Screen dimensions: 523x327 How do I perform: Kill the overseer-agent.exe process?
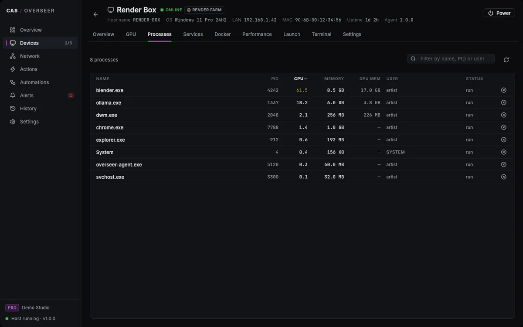coord(503,164)
